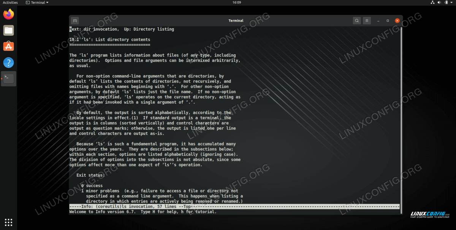456x230 pixels.
Task: Open the Files application in dock
Action: 8,30
